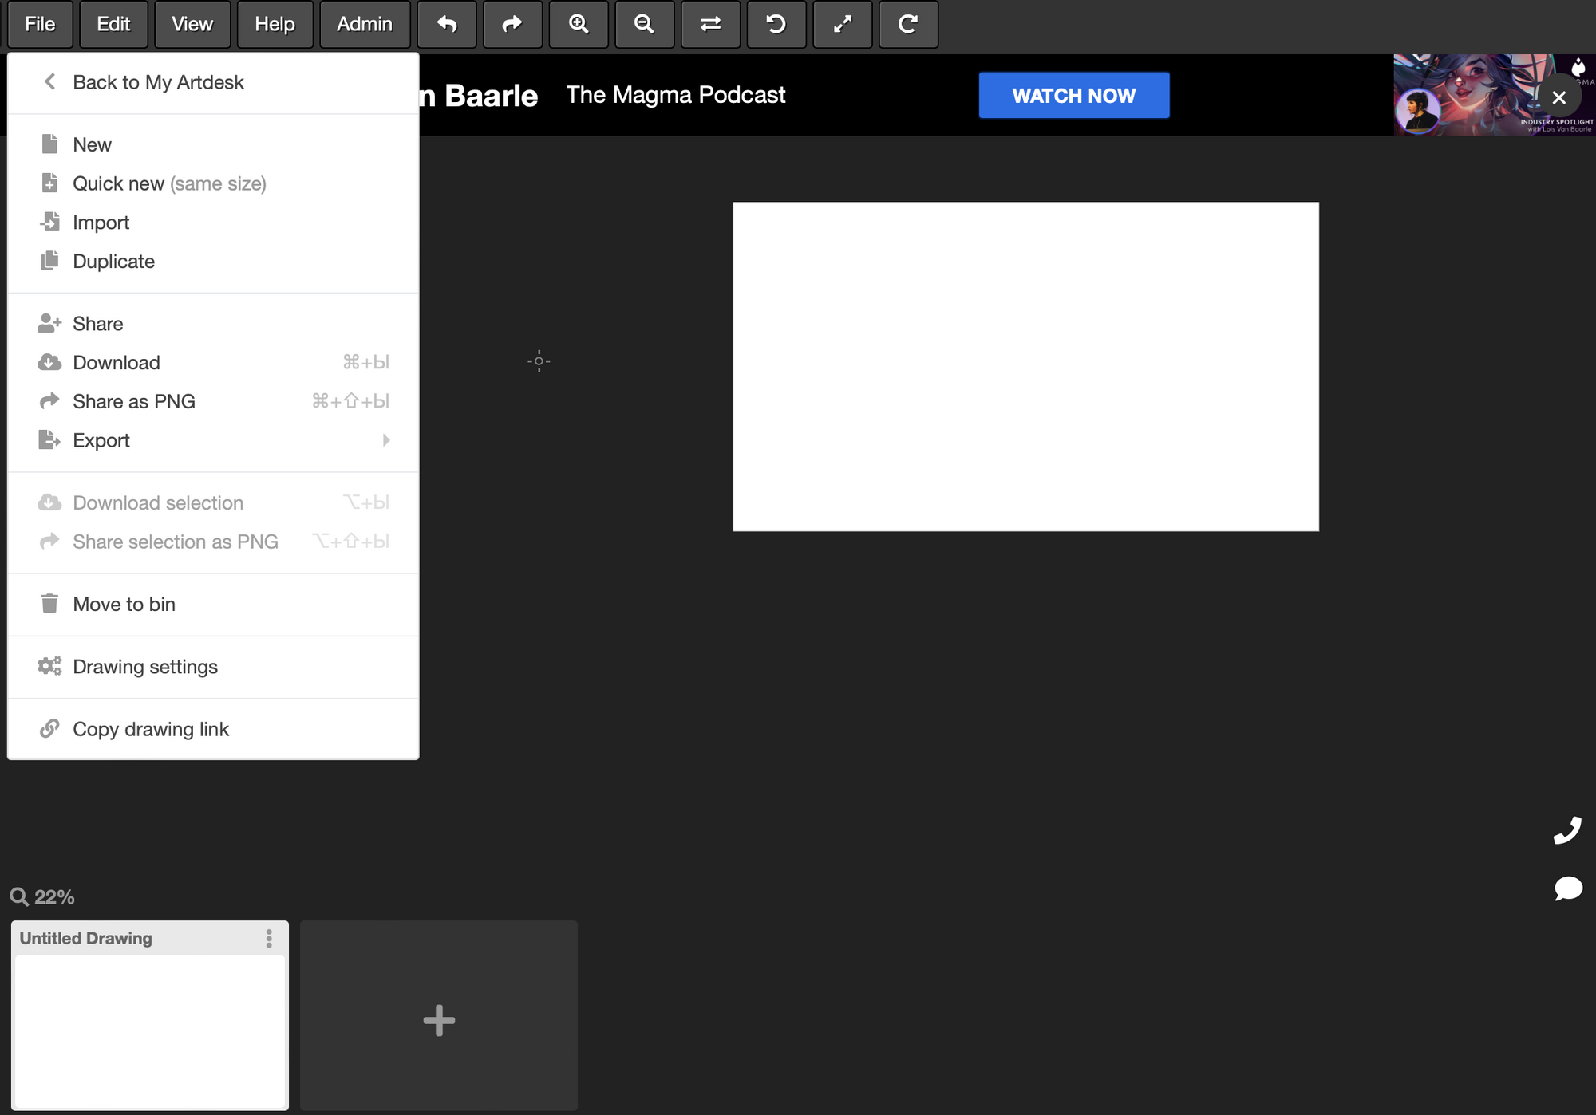Dismiss the podcast banner with X
This screenshot has width=1596, height=1115.
point(1558,97)
